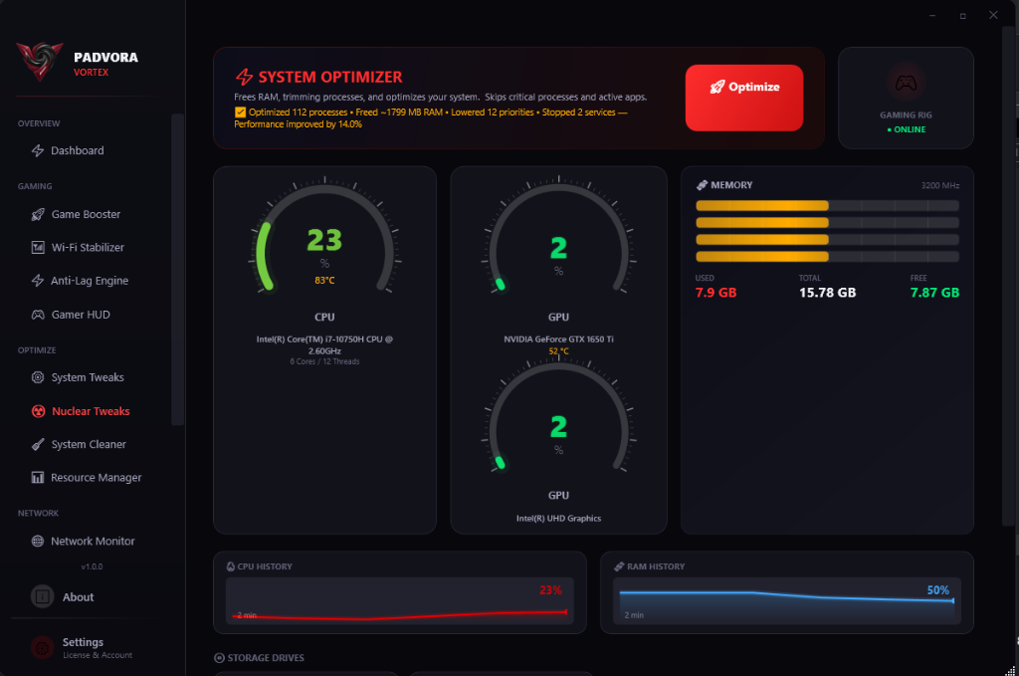Click the window resize grip corner
Image resolution: width=1019 pixels, height=676 pixels.
(1010, 670)
